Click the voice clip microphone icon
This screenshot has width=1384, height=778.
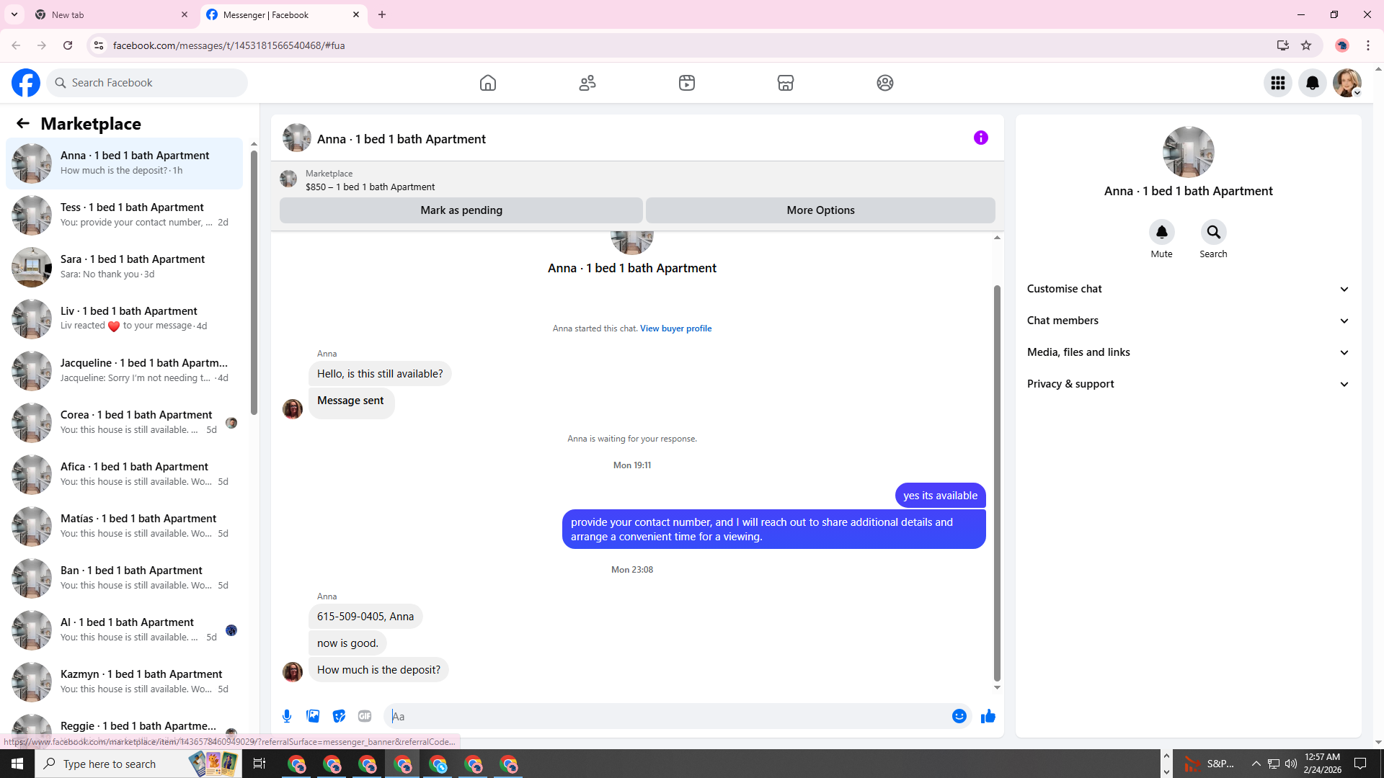click(287, 716)
